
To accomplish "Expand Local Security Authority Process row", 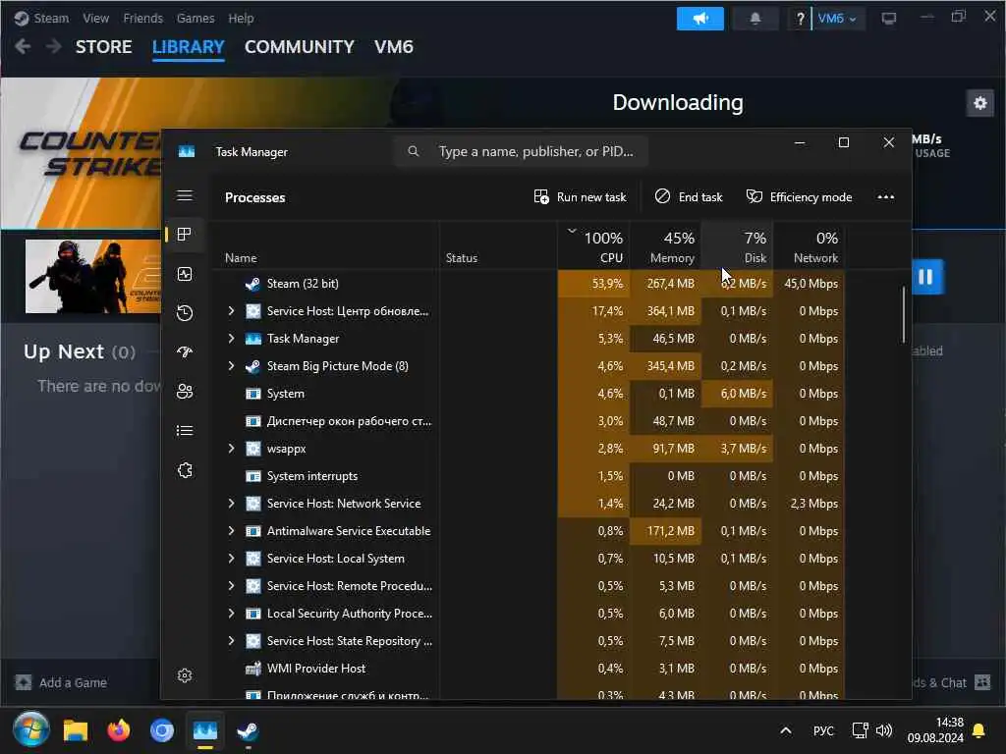I will click(231, 614).
